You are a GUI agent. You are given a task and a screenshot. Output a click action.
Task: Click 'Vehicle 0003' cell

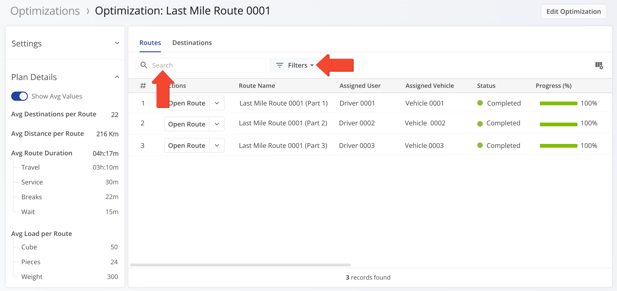click(424, 145)
